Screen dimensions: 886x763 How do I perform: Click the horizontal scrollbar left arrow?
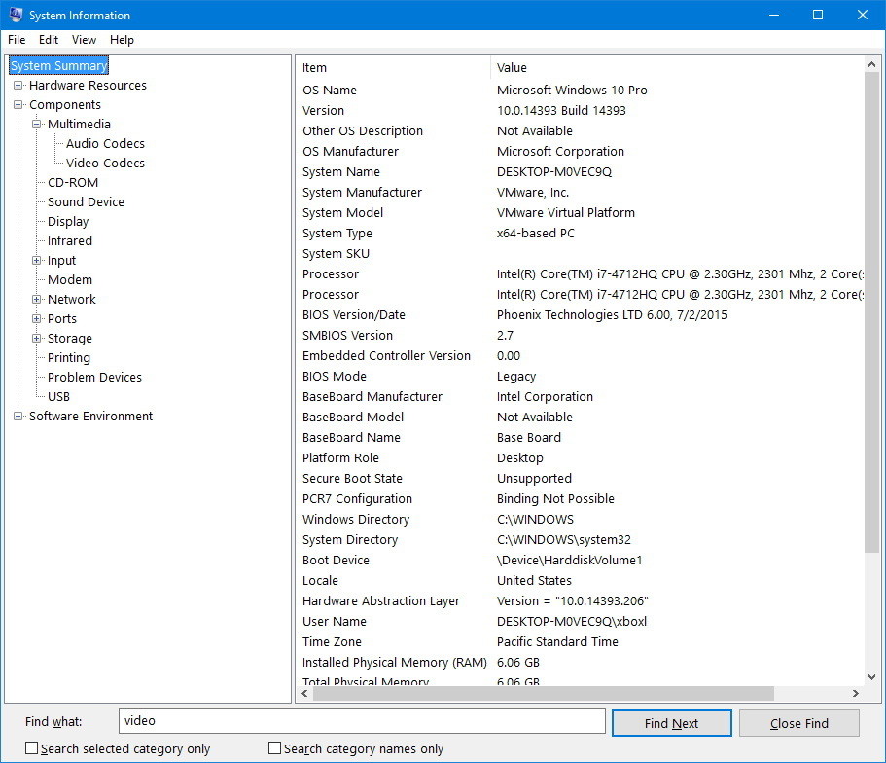point(305,694)
